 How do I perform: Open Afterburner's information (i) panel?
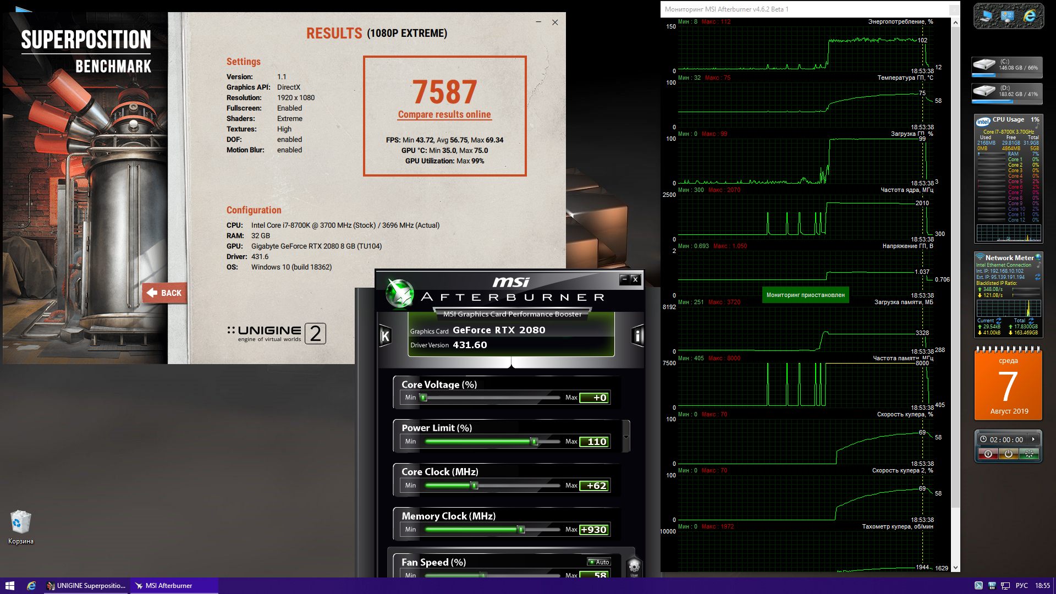coord(637,335)
